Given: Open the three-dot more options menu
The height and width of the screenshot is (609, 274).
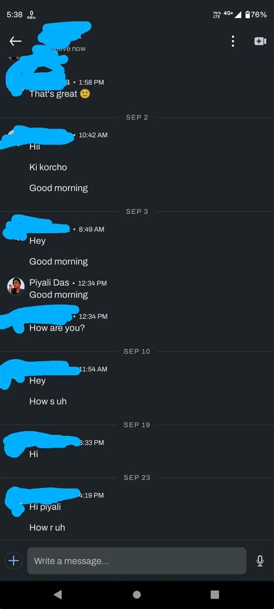Looking at the screenshot, I should [233, 41].
